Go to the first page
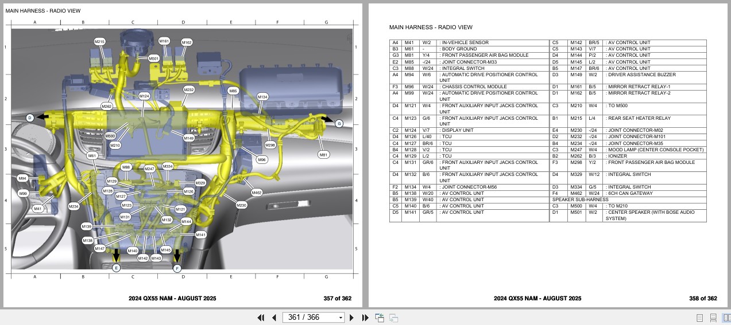731x325 pixels. point(261,318)
